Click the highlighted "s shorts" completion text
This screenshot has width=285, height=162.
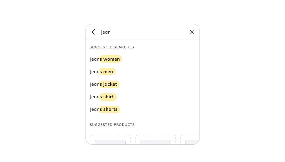click(110, 109)
